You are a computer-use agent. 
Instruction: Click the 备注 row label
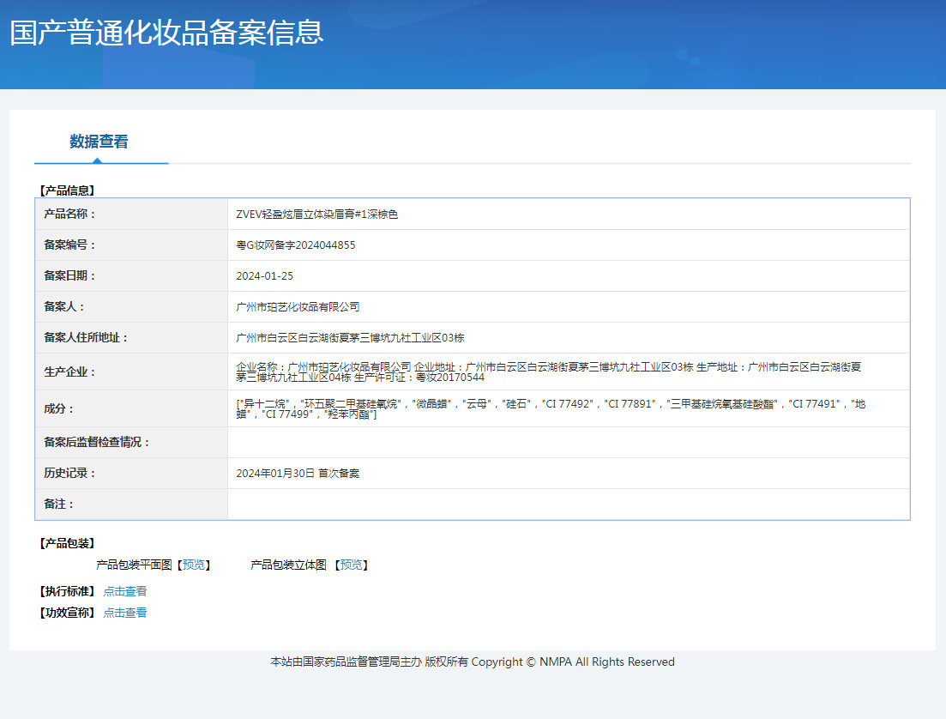tap(58, 504)
